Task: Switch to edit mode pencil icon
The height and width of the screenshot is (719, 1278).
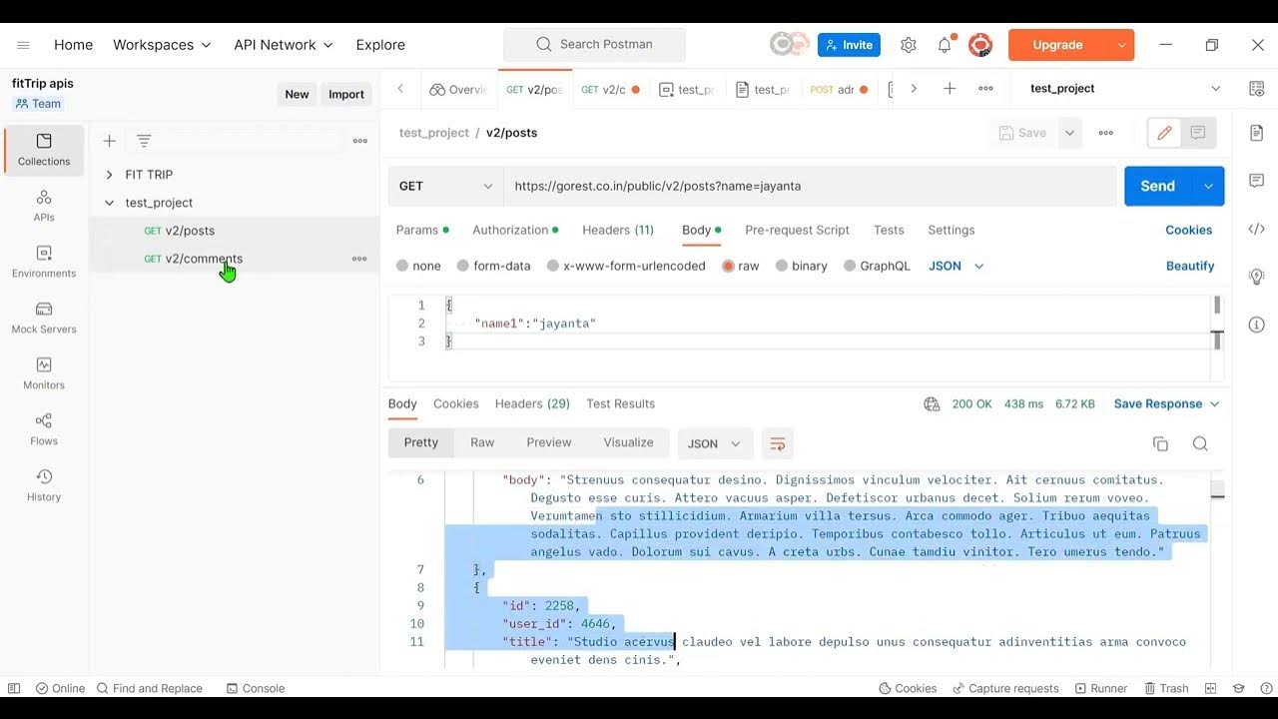Action: pos(1164,133)
